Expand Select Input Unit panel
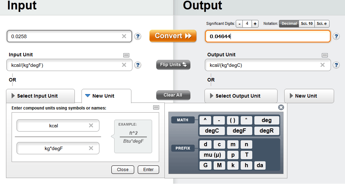This screenshot has height=184, width=345. coord(40,96)
